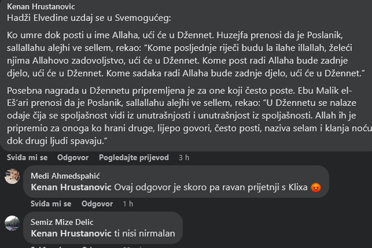Image resolution: width=372 pixels, height=248 pixels.
Task: Click the reply text 'ti nisi nirmalan'
Action: coord(144,234)
